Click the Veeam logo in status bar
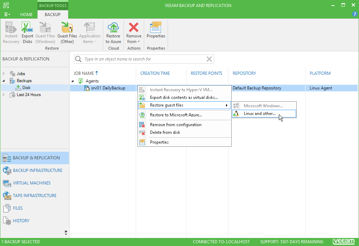359x246 pixels. (x=344, y=241)
